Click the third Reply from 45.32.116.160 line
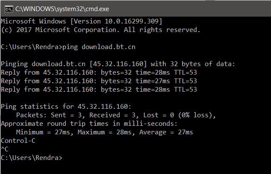Image resolution: width=271 pixels, height=174 pixels. coord(99,90)
